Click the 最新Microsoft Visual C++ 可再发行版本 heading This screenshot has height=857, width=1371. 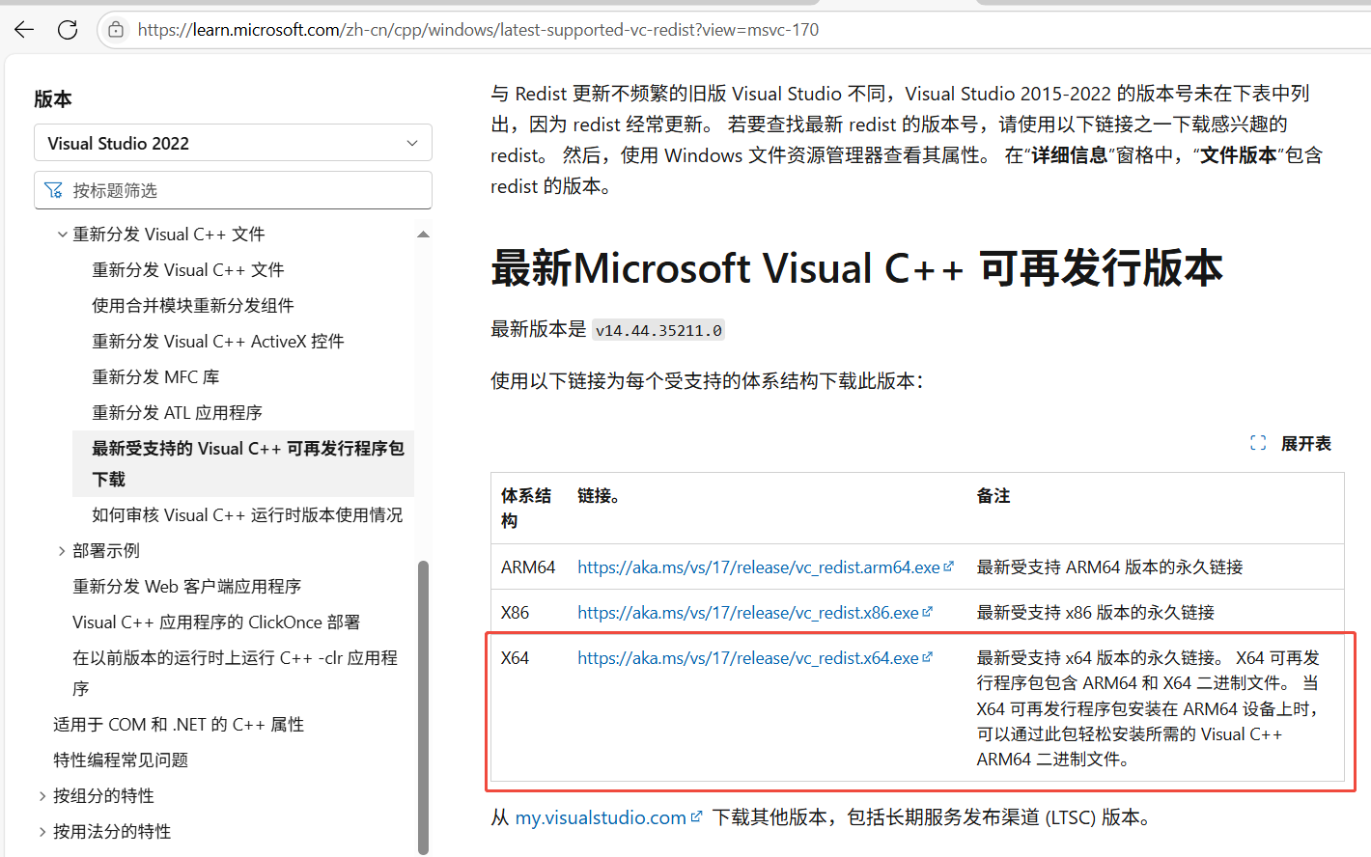coord(856,268)
